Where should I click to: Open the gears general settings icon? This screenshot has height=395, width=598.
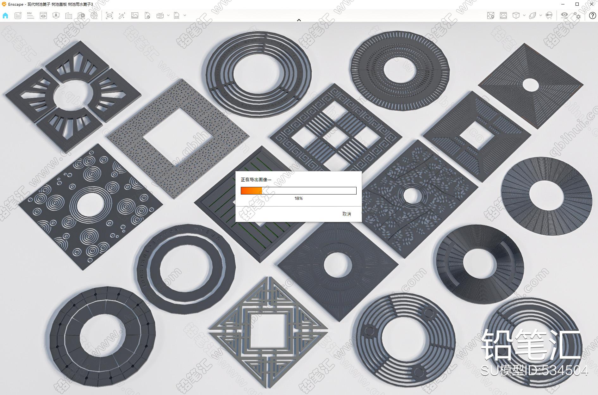(577, 15)
